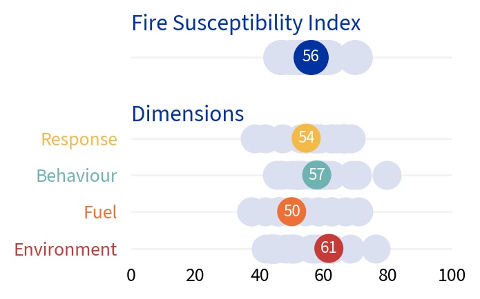
Task: Click the rightmost pale dot in Environment row
Action: tap(376, 249)
